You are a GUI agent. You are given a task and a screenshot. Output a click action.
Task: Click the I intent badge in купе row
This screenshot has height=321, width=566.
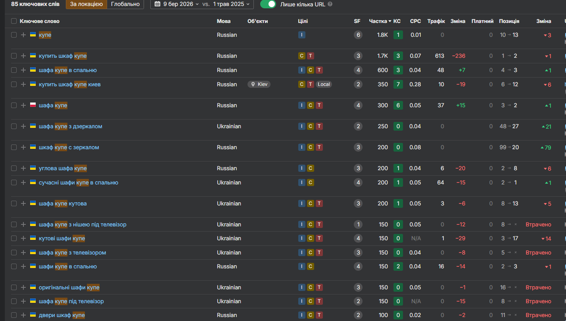pos(302,35)
